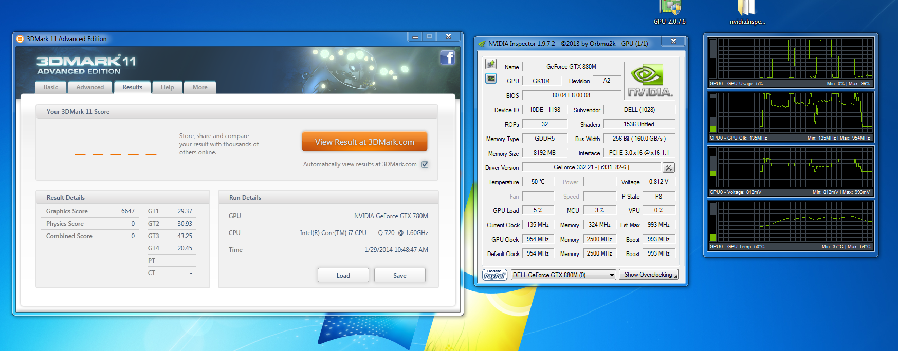Click the CPU value 'Q 720 @ 1.60GHz'
Screen dimensions: 898x351
pyautogui.click(x=403, y=233)
